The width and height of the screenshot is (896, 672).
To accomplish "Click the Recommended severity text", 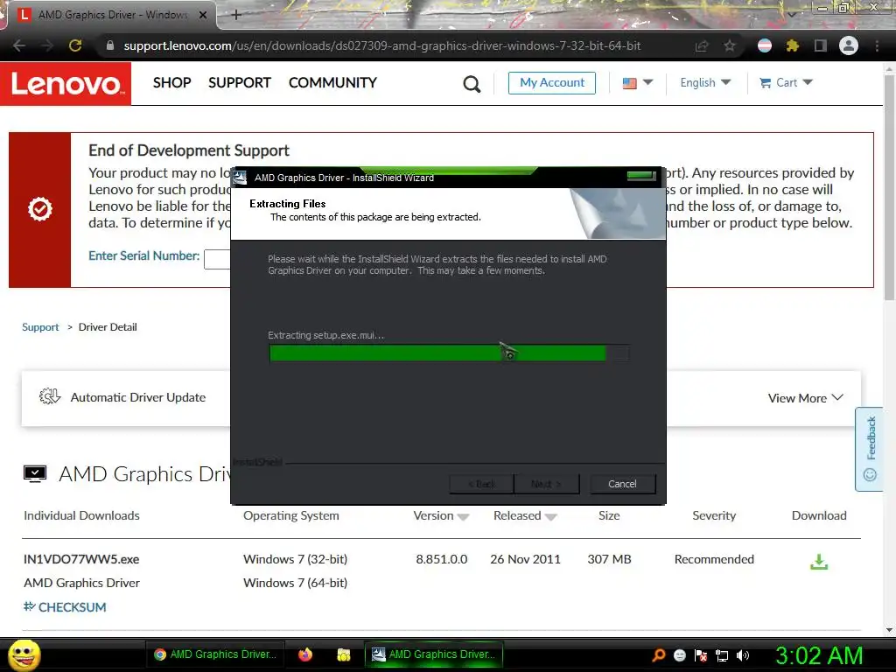I will tap(714, 559).
